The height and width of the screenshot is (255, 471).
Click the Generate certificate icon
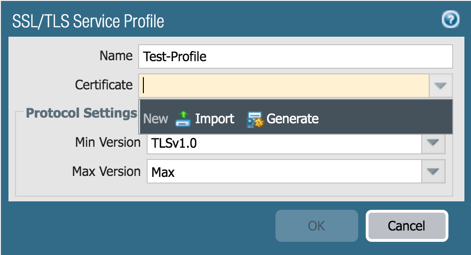pos(254,120)
